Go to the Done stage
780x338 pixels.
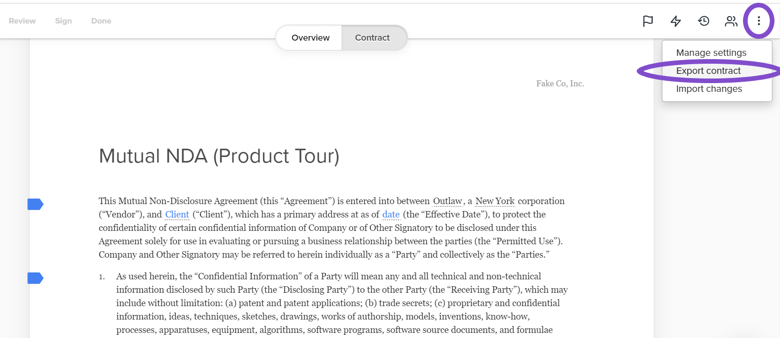[101, 21]
